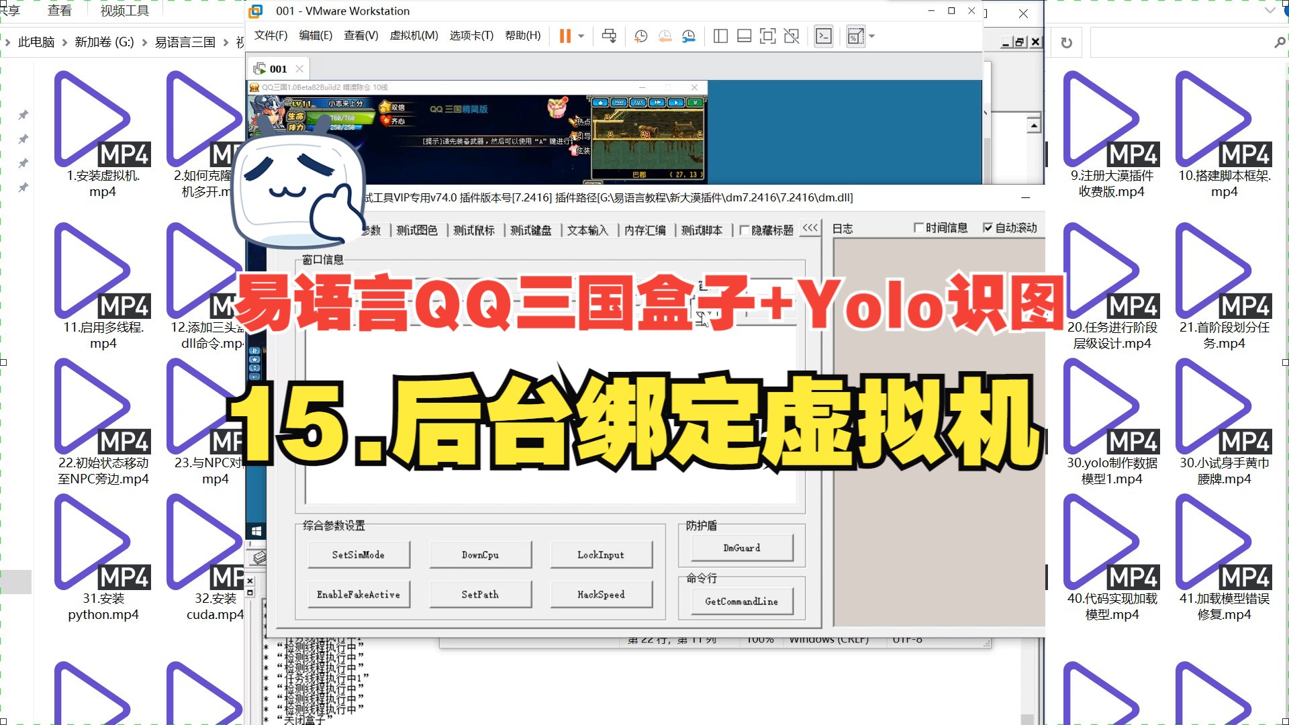Click the stretch guest display icon
Viewport: 1289px width, 725px height.
855,36
